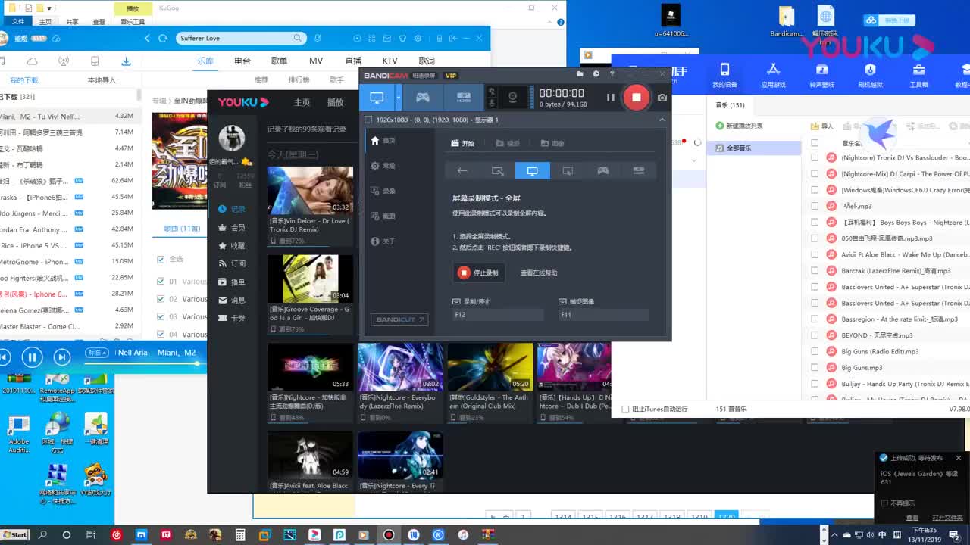Open the Youku 记录 history item

[x=232, y=209]
